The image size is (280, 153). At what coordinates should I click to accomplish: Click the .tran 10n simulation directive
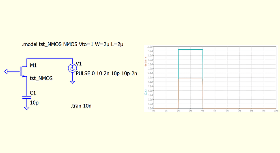pos(81,106)
